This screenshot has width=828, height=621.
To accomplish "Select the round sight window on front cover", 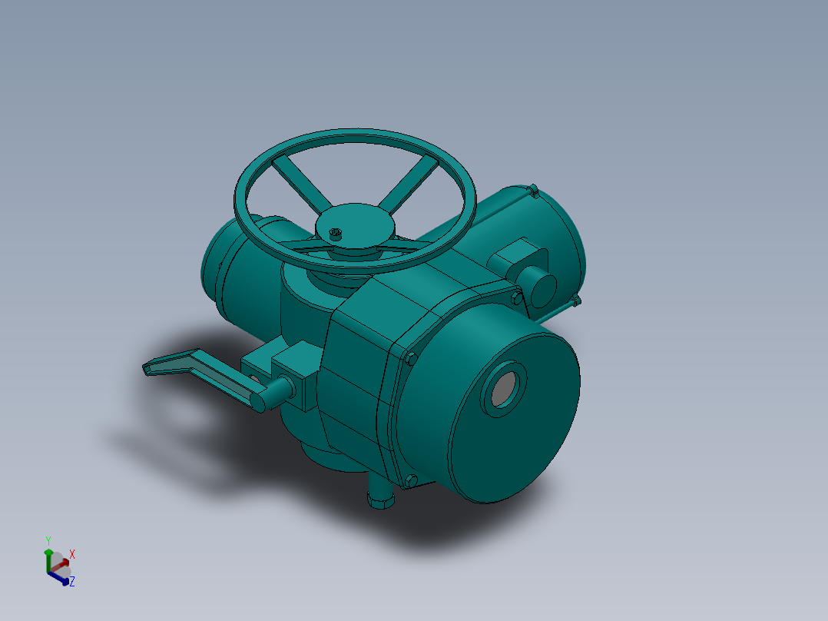I will pos(505,390).
